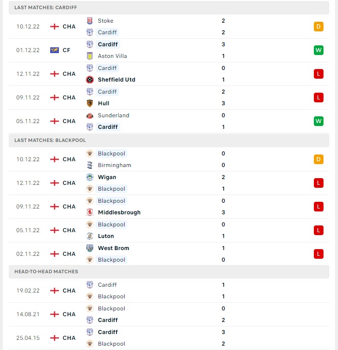Open the 19.02.22 Cardiff vs Blackpool match

tap(169, 291)
